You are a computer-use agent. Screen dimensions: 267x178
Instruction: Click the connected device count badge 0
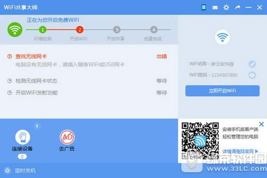point(22,157)
